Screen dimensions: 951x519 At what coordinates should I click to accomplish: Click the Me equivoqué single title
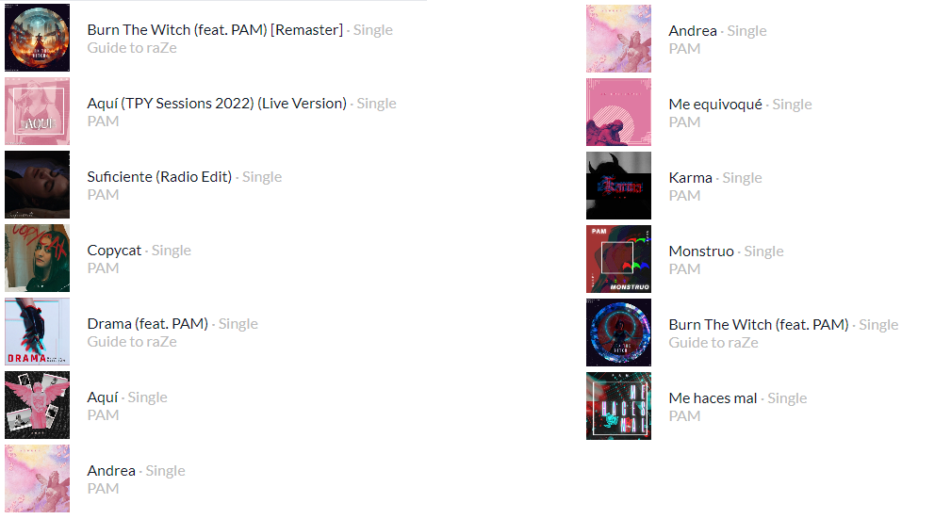[x=715, y=105]
